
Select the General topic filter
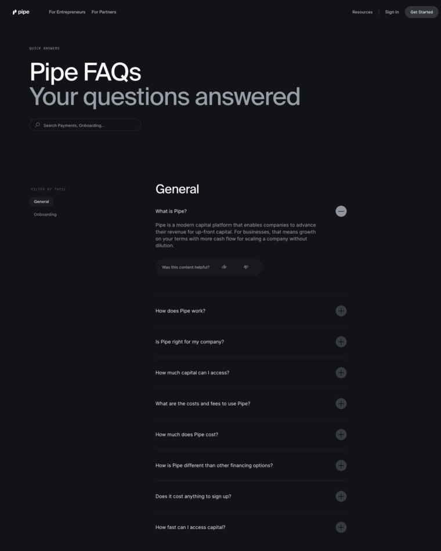click(x=41, y=201)
